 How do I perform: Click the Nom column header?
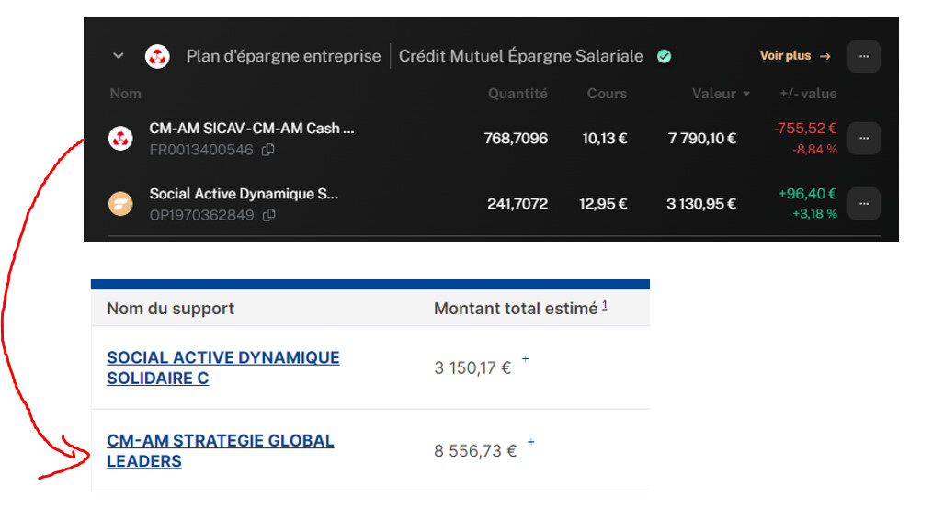(x=126, y=94)
